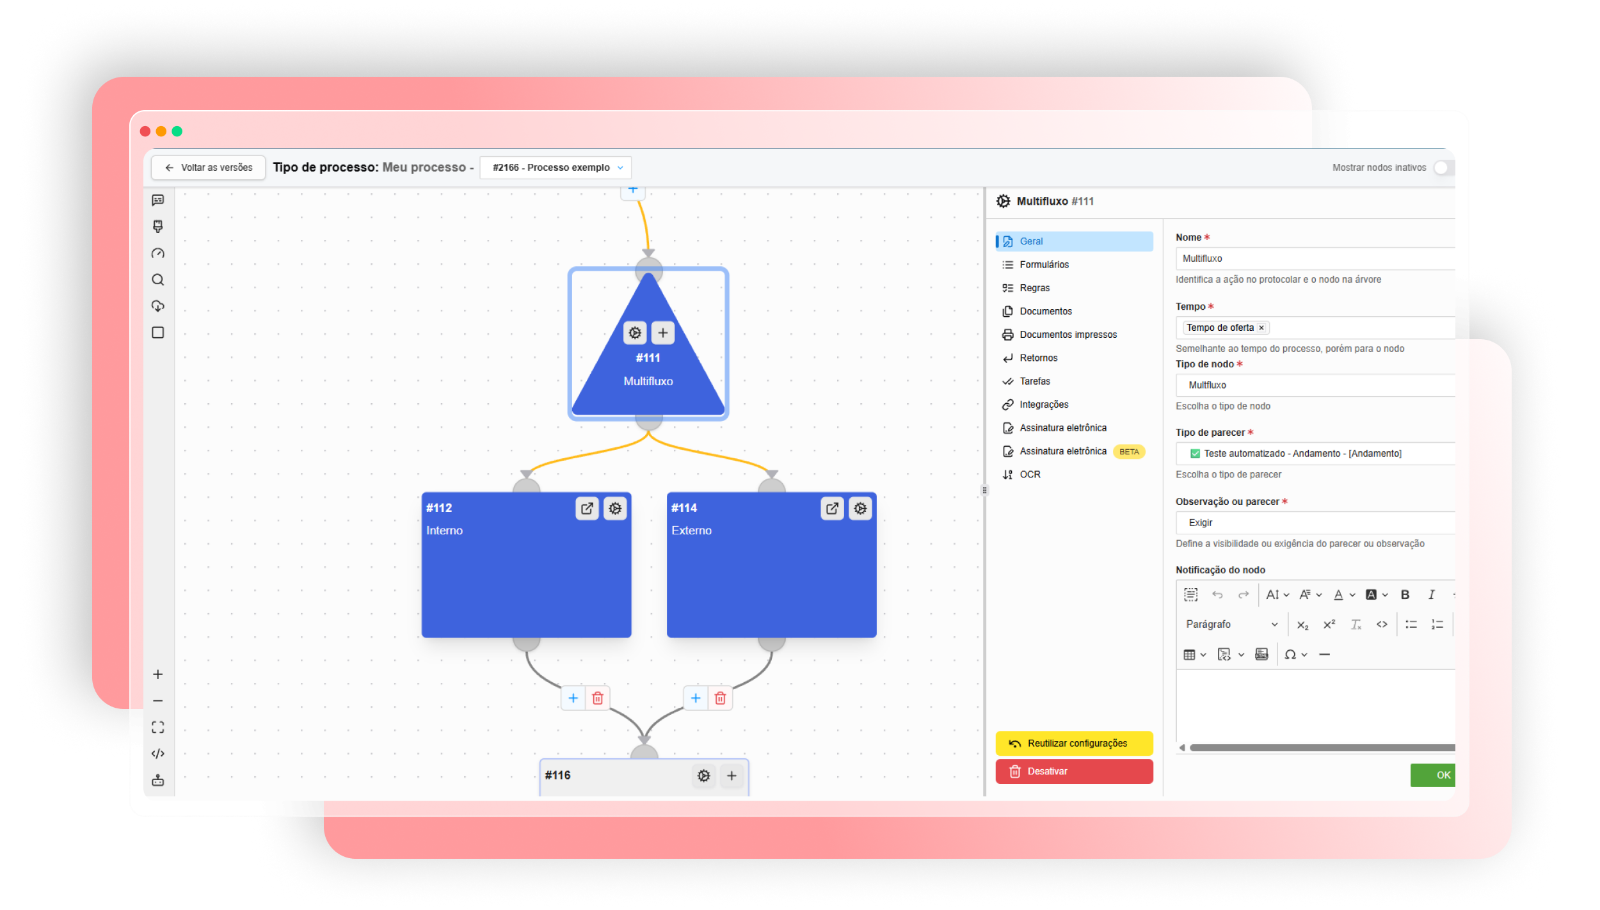Click plus button on node #116
Viewport: 1600px width, 910px height.
click(x=732, y=776)
